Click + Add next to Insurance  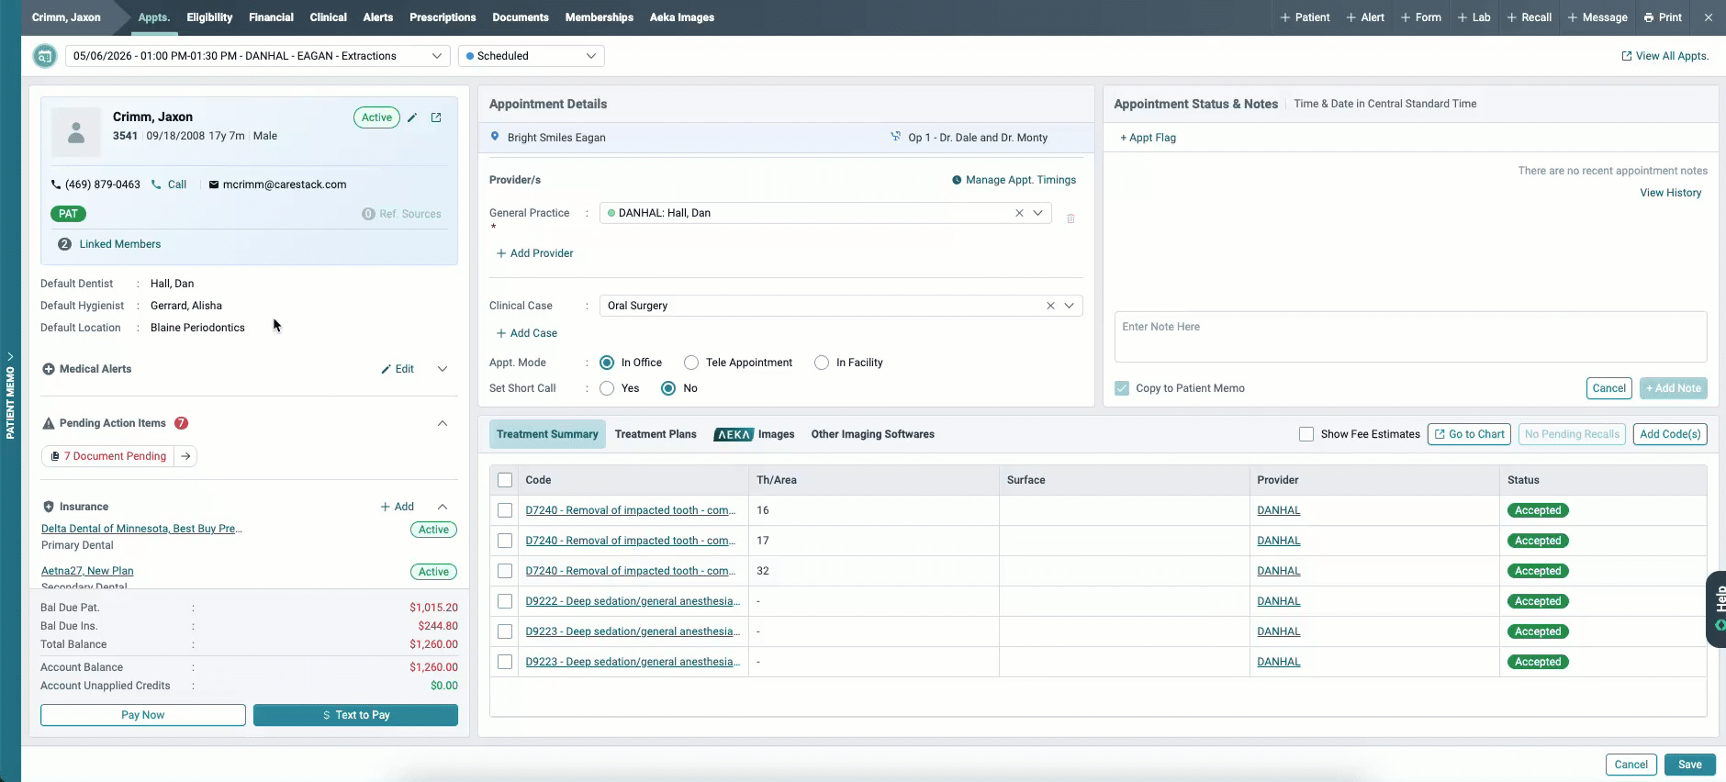tap(398, 507)
